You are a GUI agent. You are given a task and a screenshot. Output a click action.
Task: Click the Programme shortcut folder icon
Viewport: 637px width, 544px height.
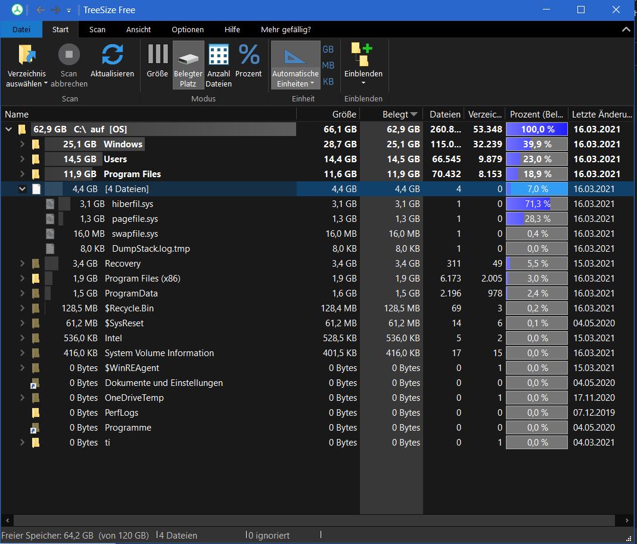pyautogui.click(x=35, y=428)
